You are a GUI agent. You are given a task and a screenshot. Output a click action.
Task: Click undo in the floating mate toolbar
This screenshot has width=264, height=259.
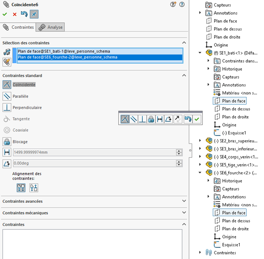point(188,119)
